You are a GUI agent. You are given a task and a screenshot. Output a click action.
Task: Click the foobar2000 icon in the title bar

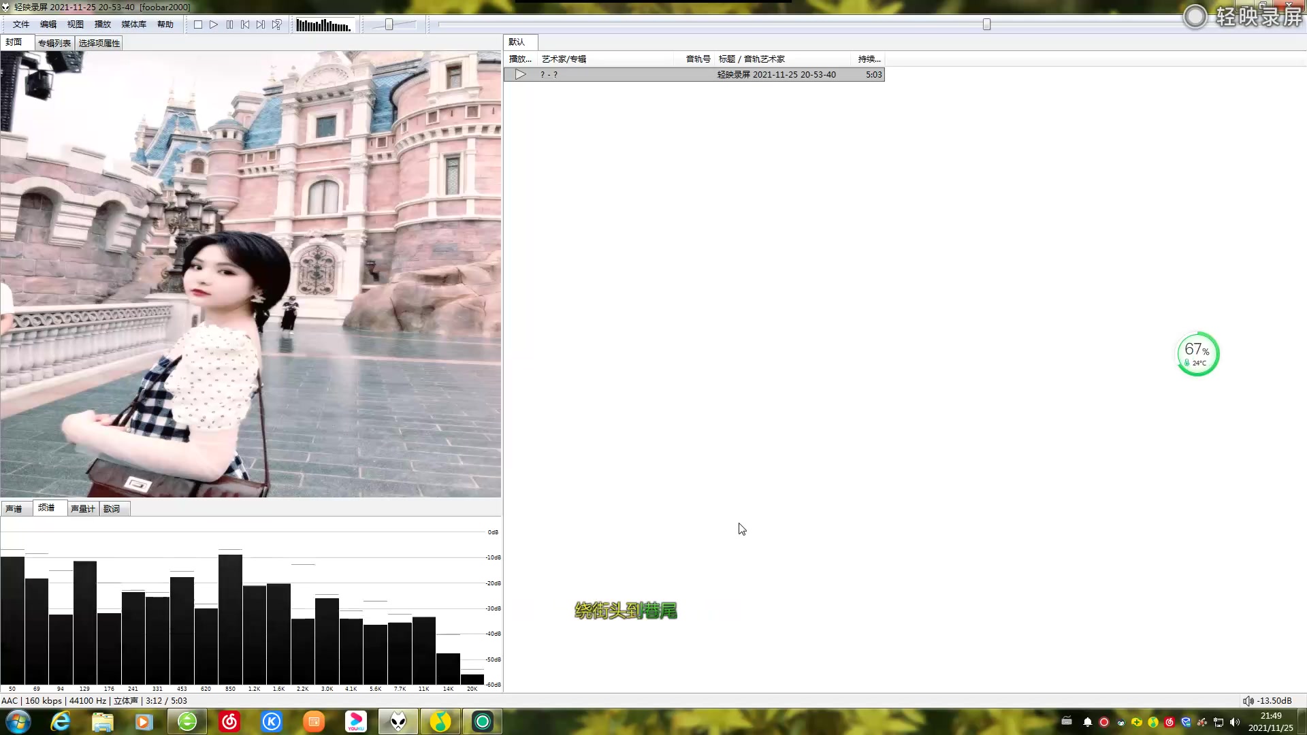tap(5, 7)
